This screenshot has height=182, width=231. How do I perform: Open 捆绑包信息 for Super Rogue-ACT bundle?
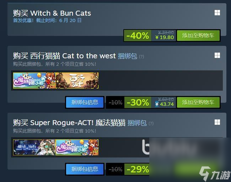pos(85,169)
